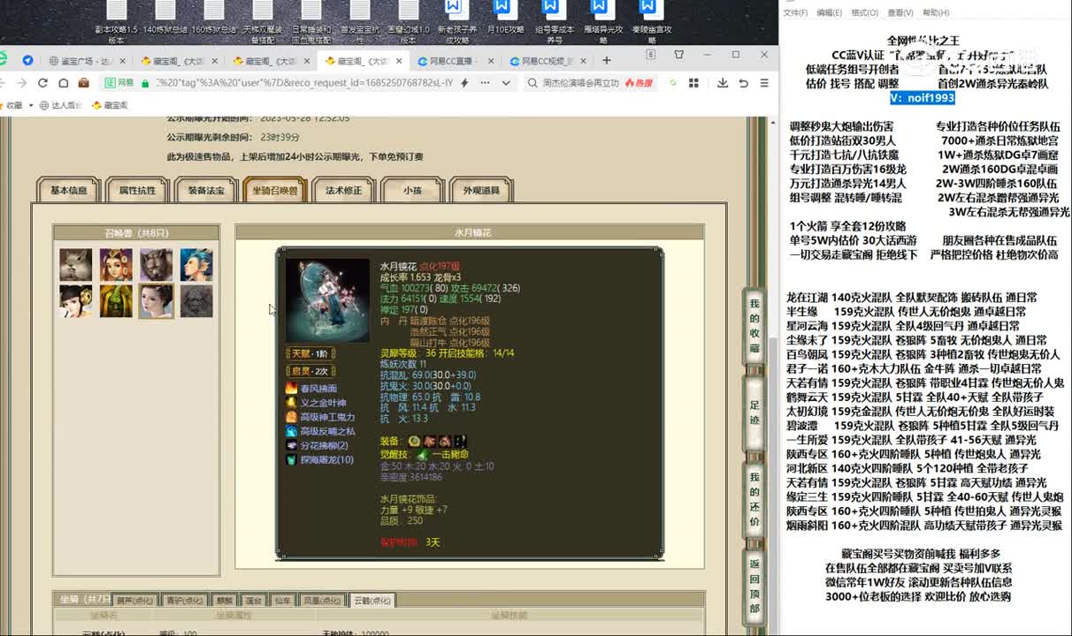Click the 探海屠龙 skill icon
Viewport: 1072px width, 636px height.
pos(291,459)
